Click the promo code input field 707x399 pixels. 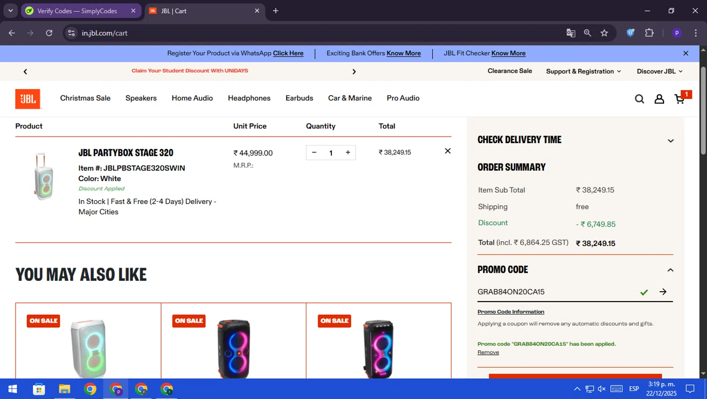pyautogui.click(x=556, y=292)
